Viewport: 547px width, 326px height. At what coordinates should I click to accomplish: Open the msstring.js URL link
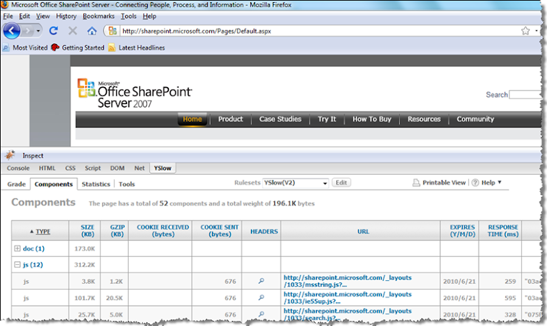click(x=347, y=281)
